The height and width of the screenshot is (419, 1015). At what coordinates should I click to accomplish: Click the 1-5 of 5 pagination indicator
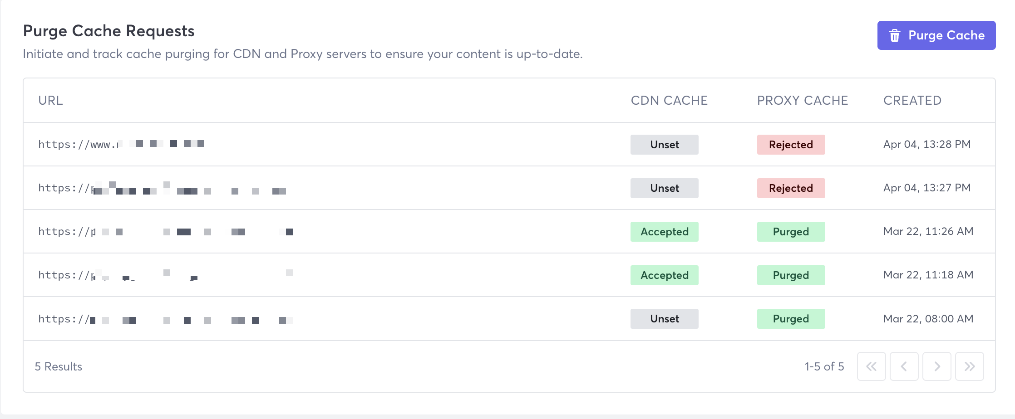coord(824,366)
